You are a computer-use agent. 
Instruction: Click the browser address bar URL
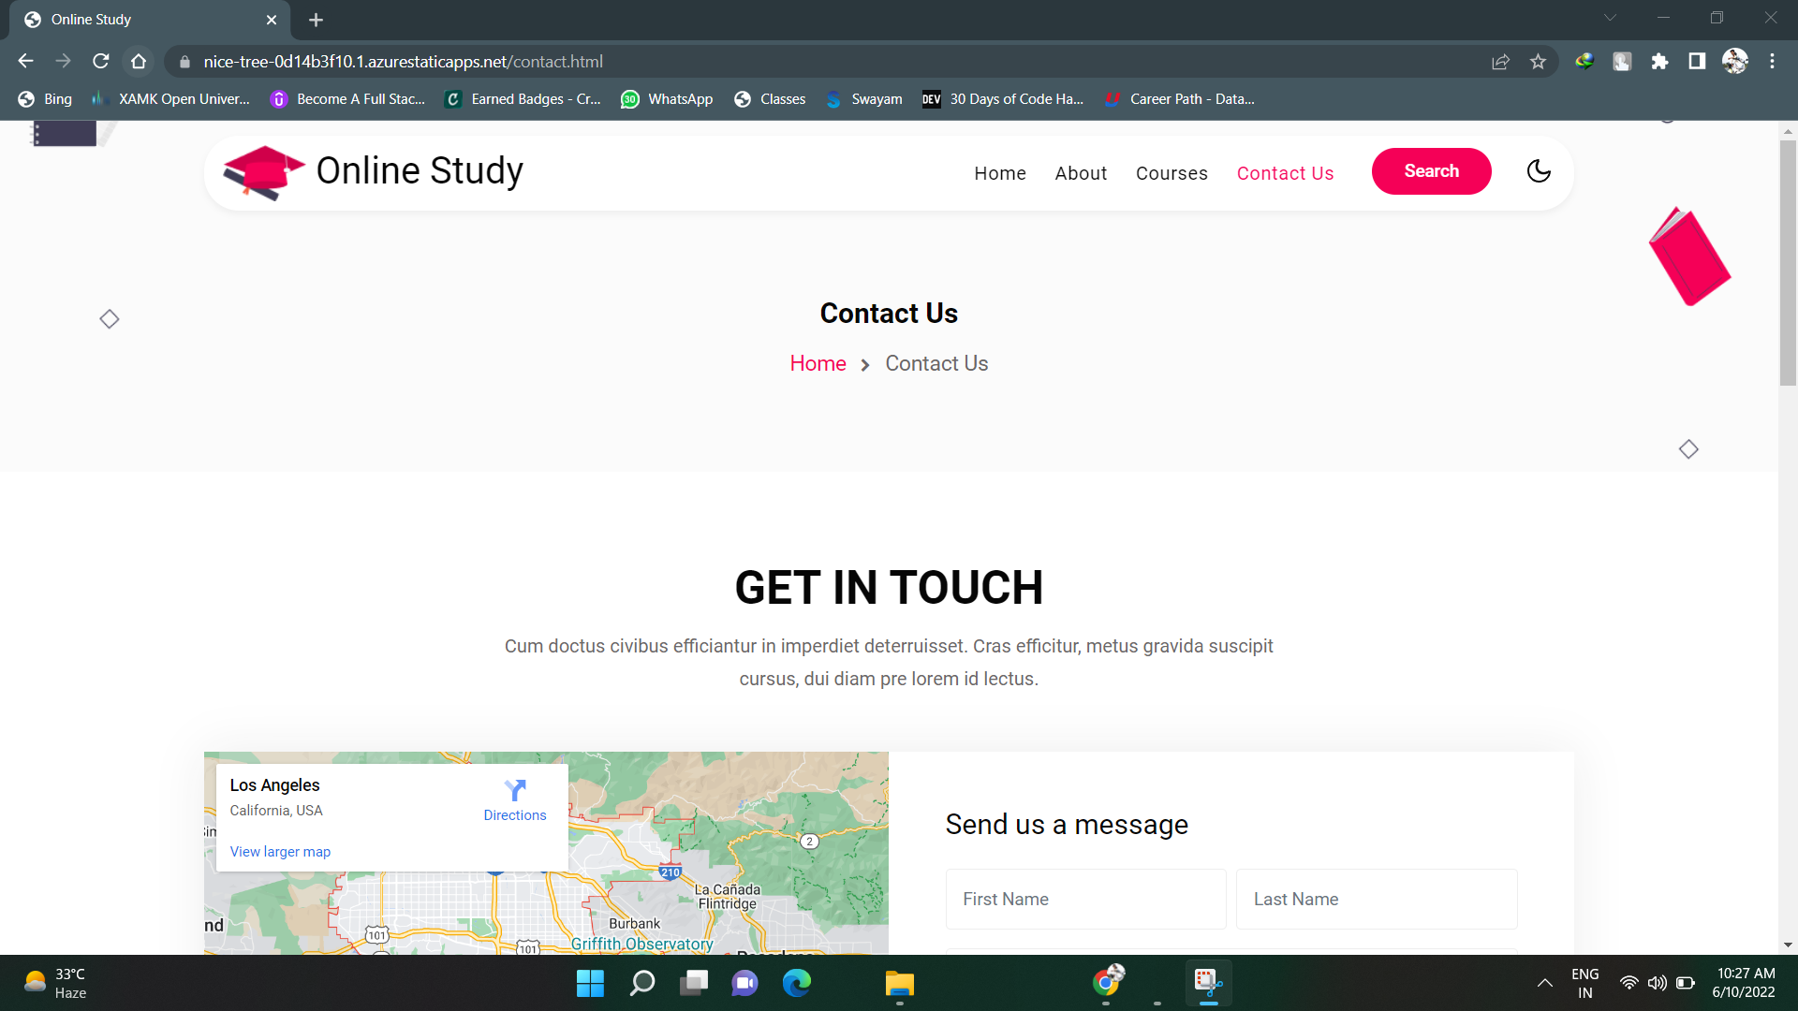click(403, 62)
